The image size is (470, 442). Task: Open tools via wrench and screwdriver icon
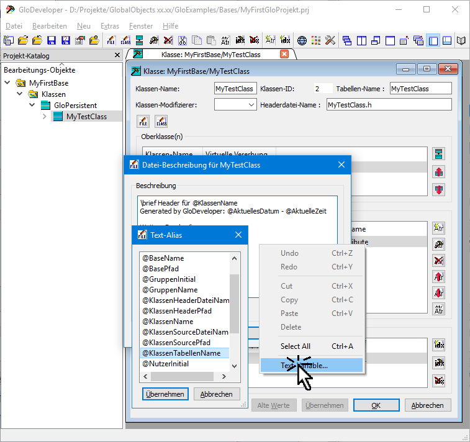330,40
